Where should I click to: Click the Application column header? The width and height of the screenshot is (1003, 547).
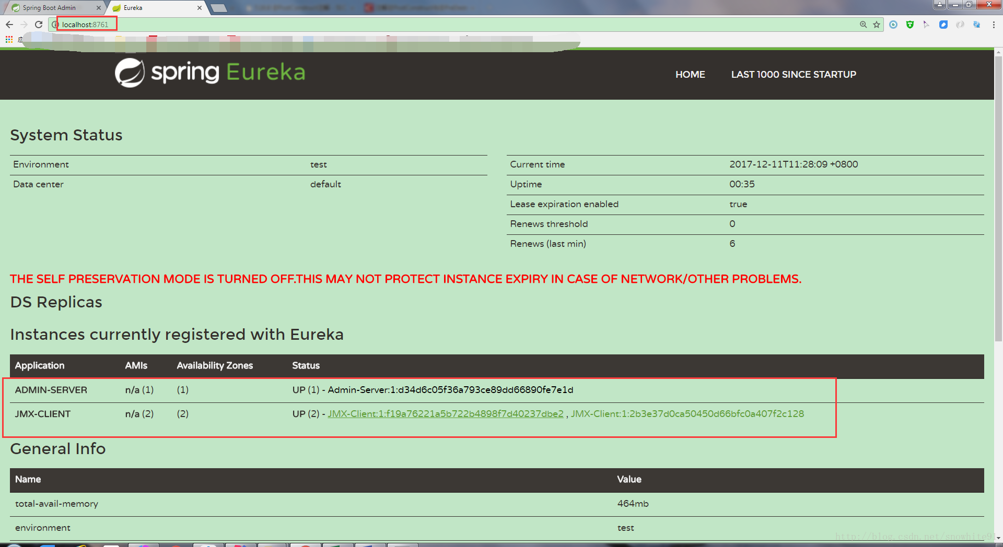click(x=40, y=366)
